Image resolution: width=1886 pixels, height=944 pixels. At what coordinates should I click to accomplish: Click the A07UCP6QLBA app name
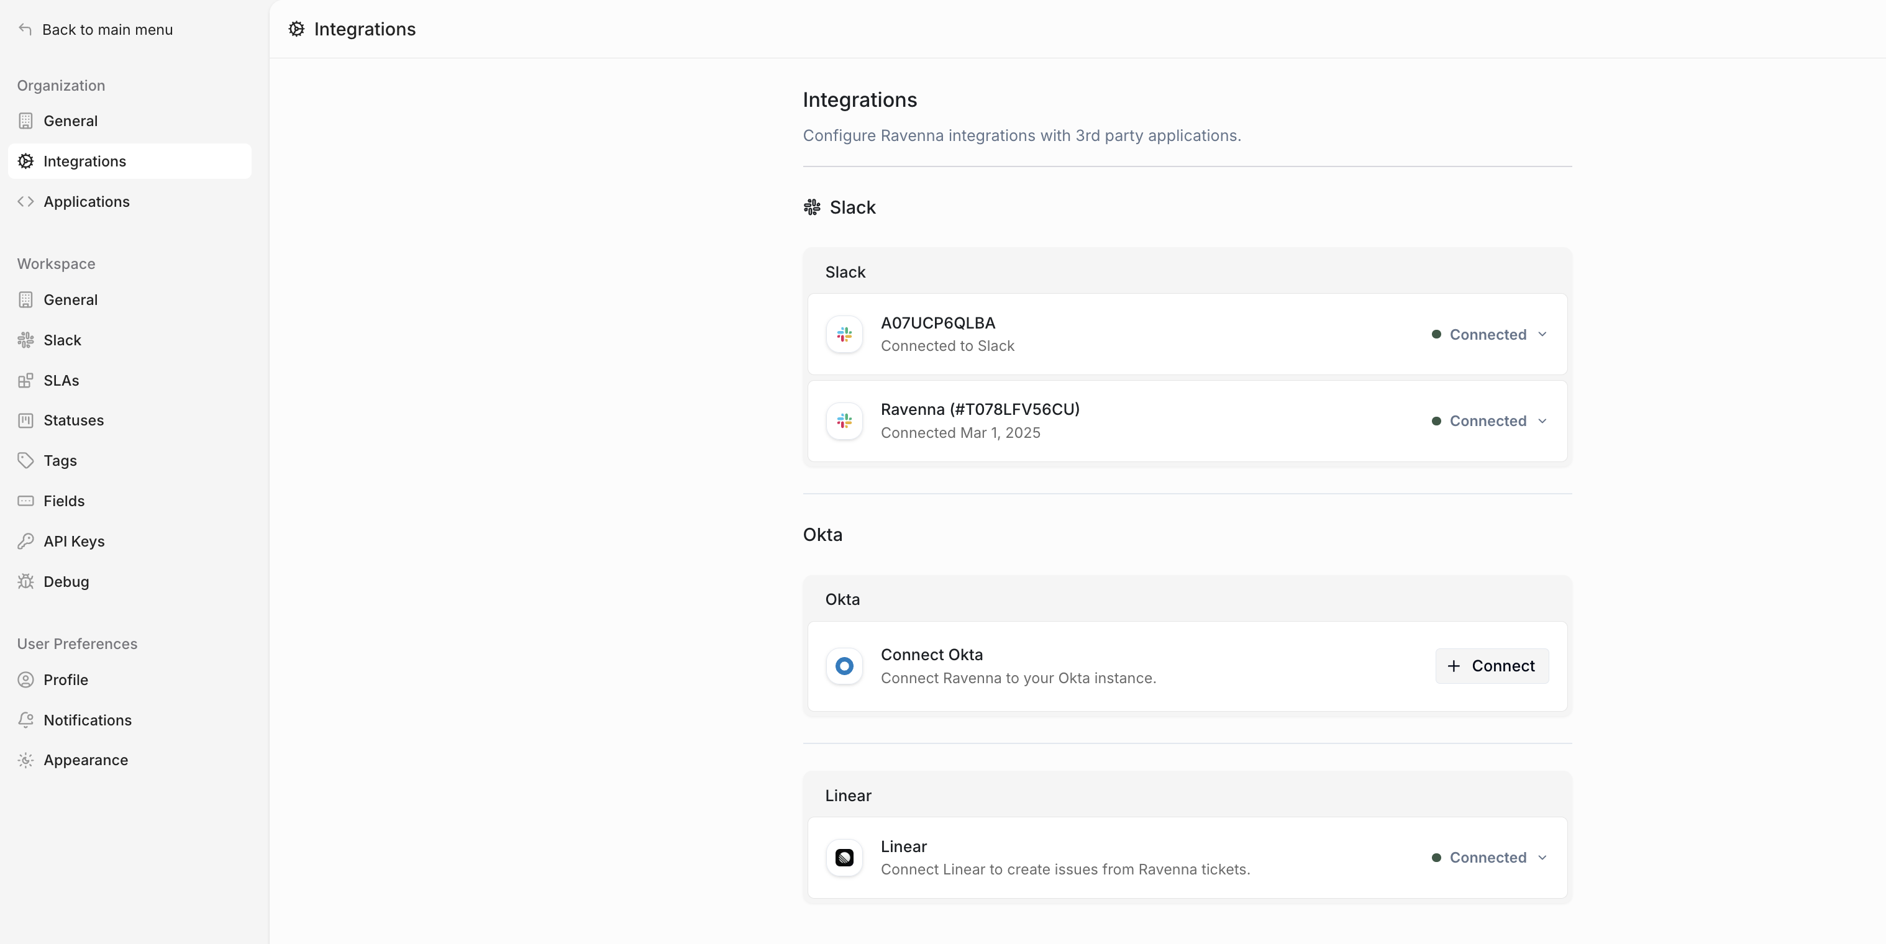[938, 323]
